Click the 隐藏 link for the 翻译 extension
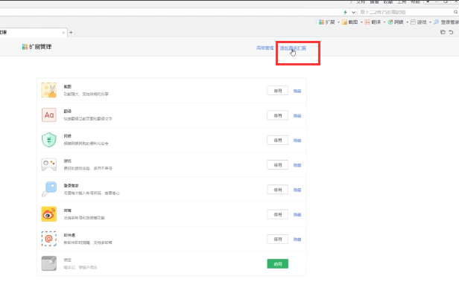459x302 pixels. 297,116
